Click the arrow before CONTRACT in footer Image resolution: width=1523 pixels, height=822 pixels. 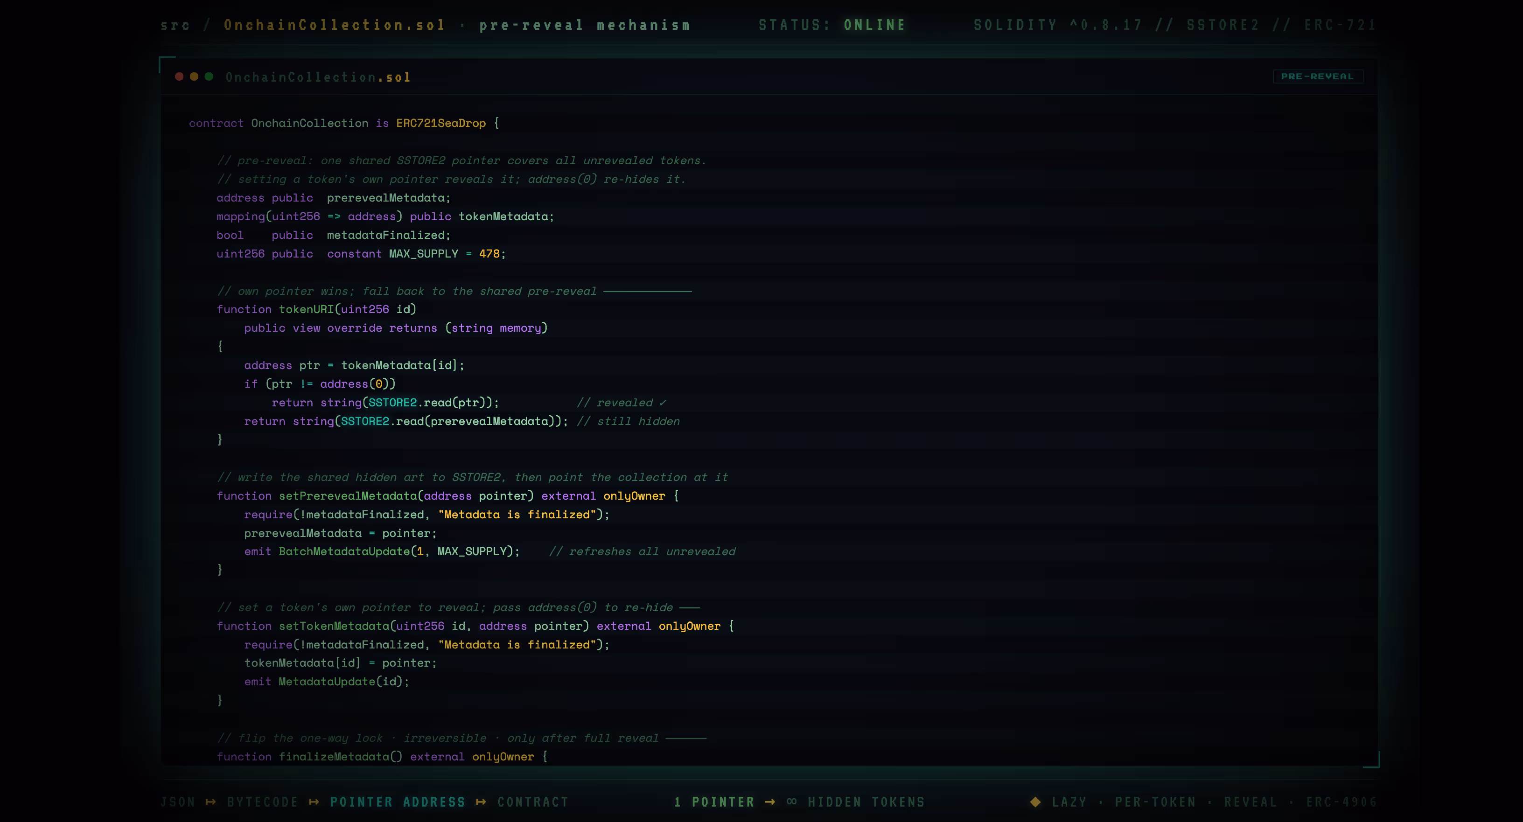[x=481, y=802]
